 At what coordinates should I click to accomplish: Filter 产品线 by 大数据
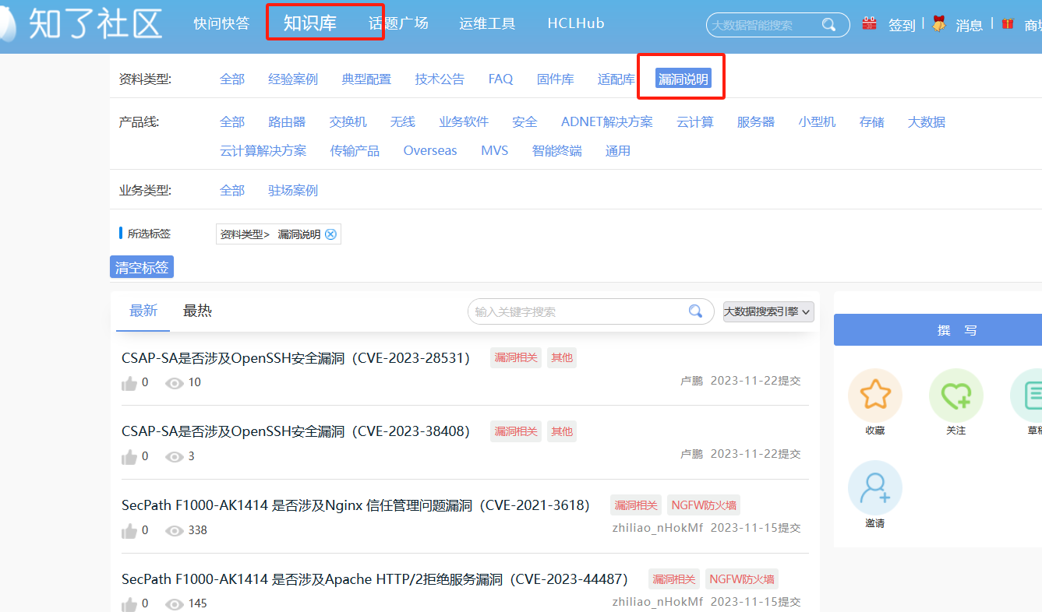(927, 121)
